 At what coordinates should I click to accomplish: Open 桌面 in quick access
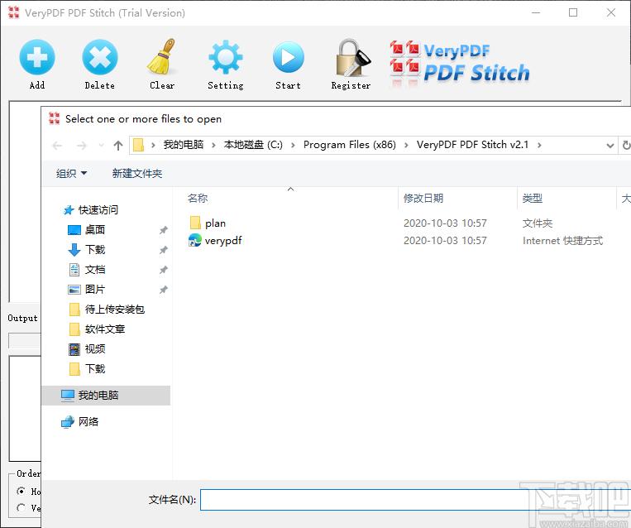(94, 230)
